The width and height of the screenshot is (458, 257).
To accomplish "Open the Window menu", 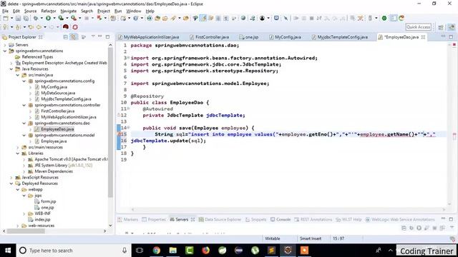I will [134, 11].
